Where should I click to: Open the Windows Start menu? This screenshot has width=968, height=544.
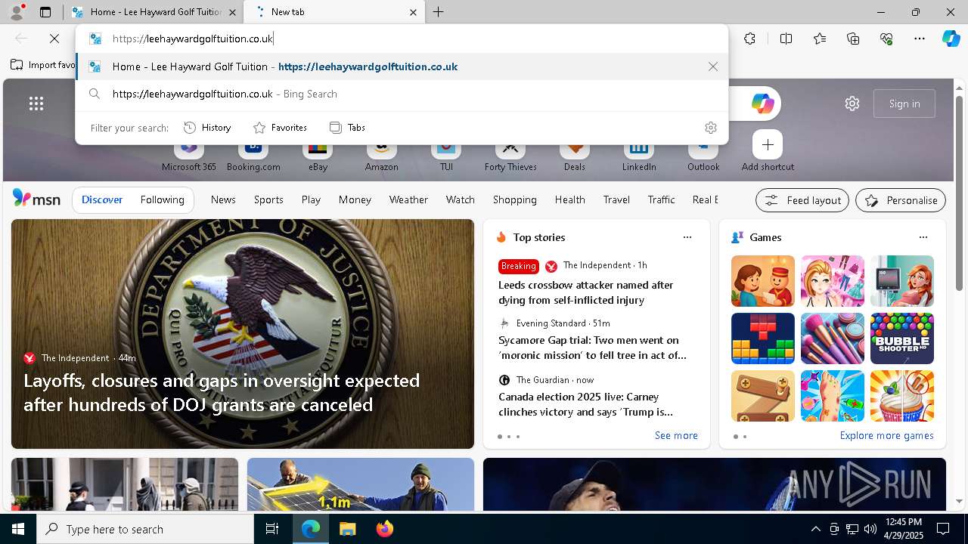pyautogui.click(x=18, y=529)
